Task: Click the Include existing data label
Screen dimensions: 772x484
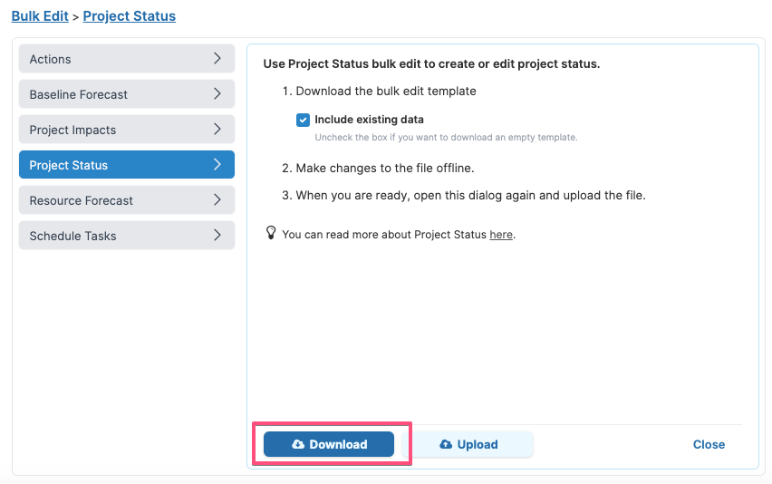Action: tap(369, 120)
